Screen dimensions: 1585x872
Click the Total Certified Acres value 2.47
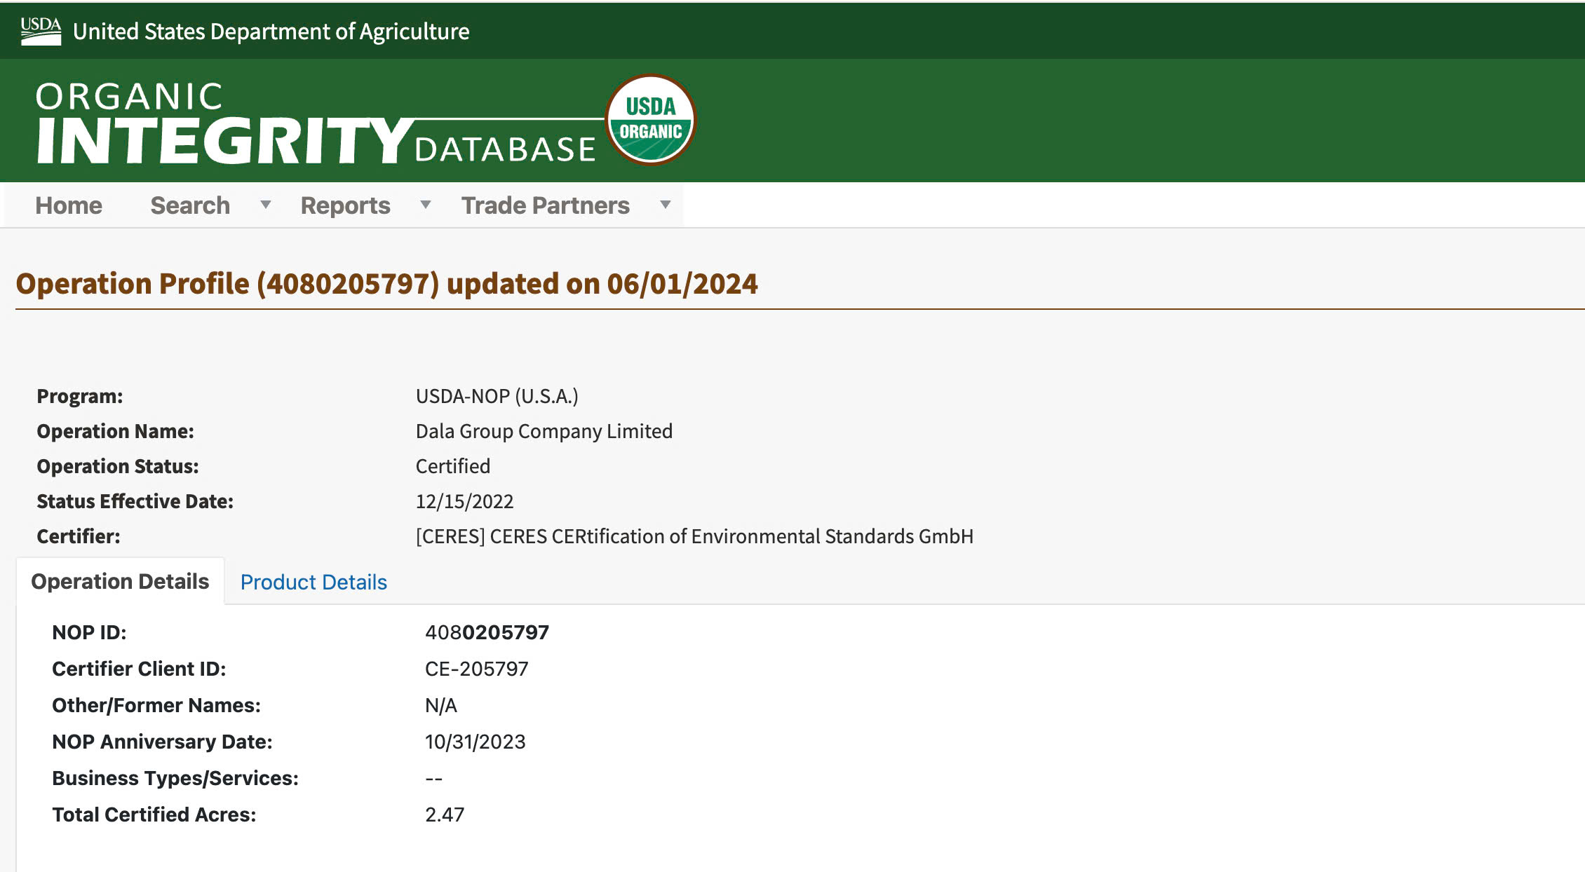point(445,815)
